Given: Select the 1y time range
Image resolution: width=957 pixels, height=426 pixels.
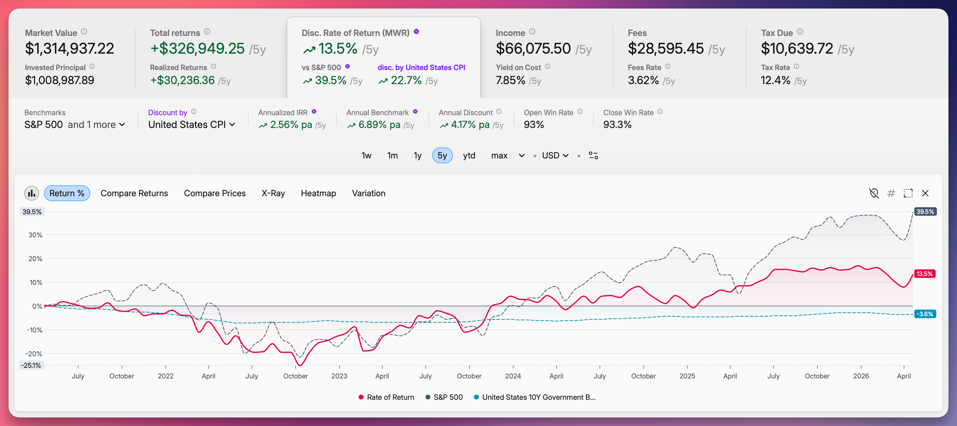Looking at the screenshot, I should (417, 155).
